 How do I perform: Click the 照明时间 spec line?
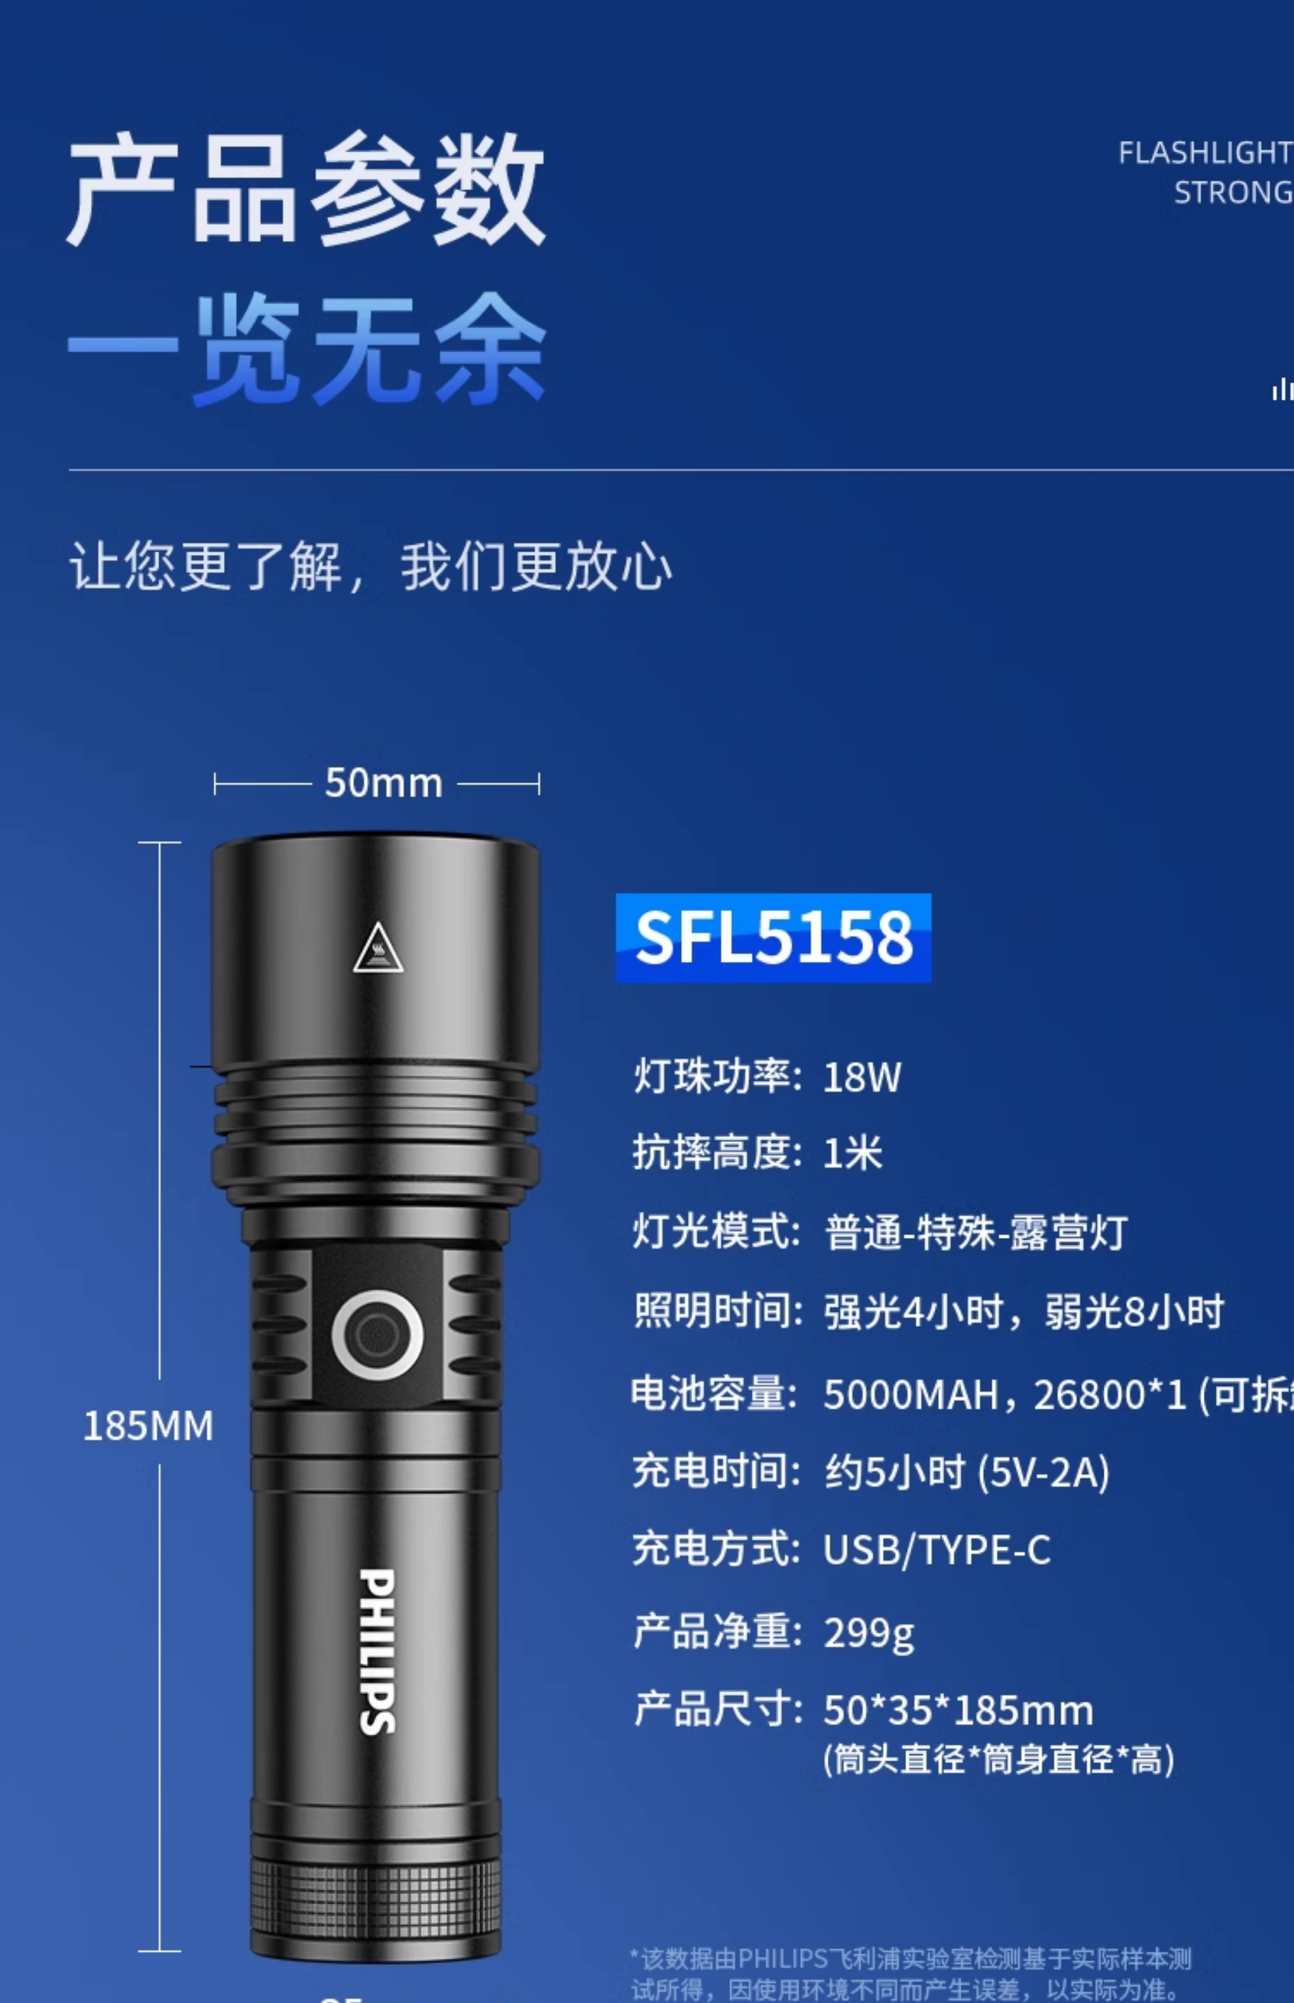(928, 1311)
